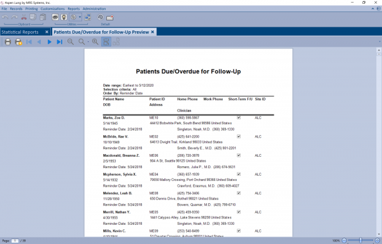Click the zoom in magnifier icon
Image resolution: width=382 pixels, height=244 pixels.
[x=95, y=42]
